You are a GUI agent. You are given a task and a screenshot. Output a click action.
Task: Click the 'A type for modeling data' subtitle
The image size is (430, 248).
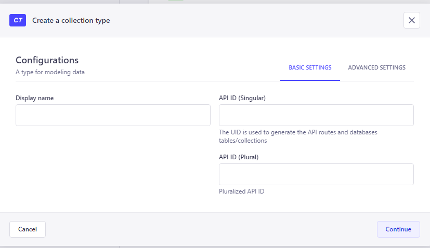(x=50, y=72)
